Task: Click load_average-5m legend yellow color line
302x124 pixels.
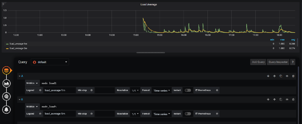Action: coord(7,48)
